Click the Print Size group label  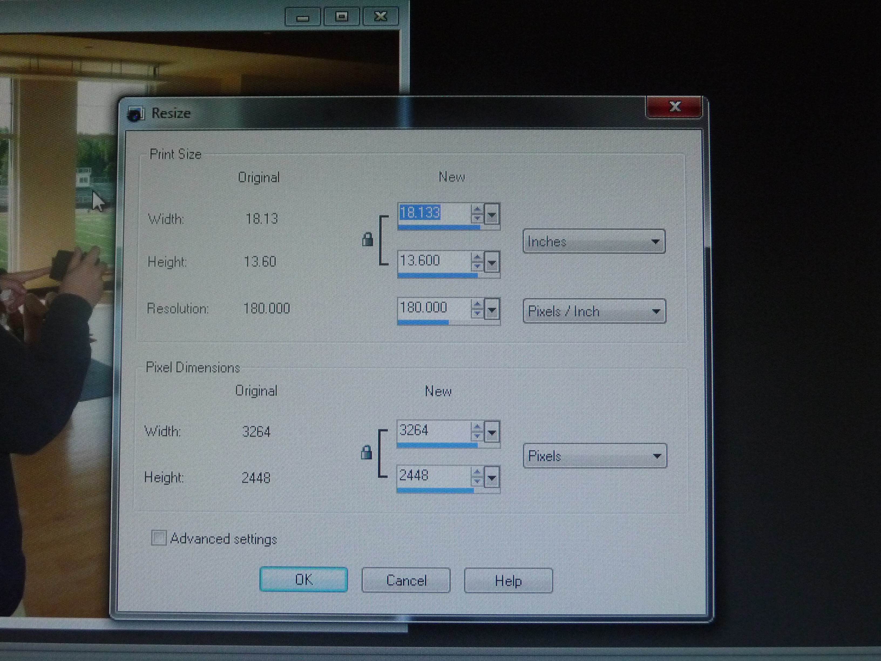[x=176, y=154]
